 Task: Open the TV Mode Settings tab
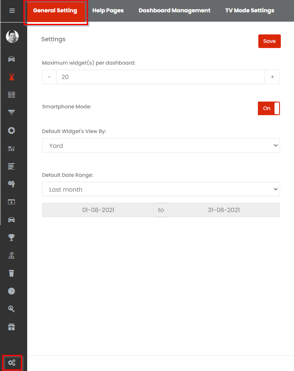(250, 11)
